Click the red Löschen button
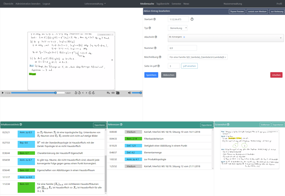Viewport: 285px width, 196px height. point(276,75)
